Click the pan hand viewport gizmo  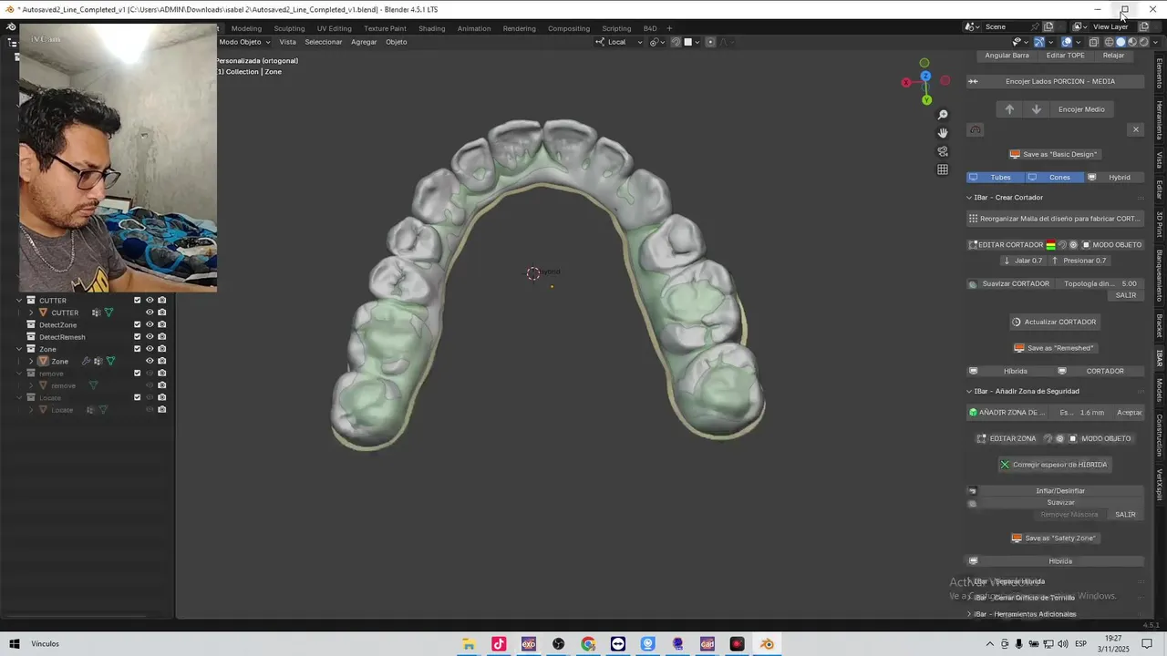click(x=943, y=133)
